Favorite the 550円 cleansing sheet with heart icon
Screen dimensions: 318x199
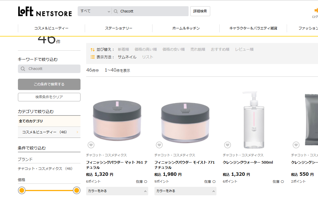[x=296, y=145]
